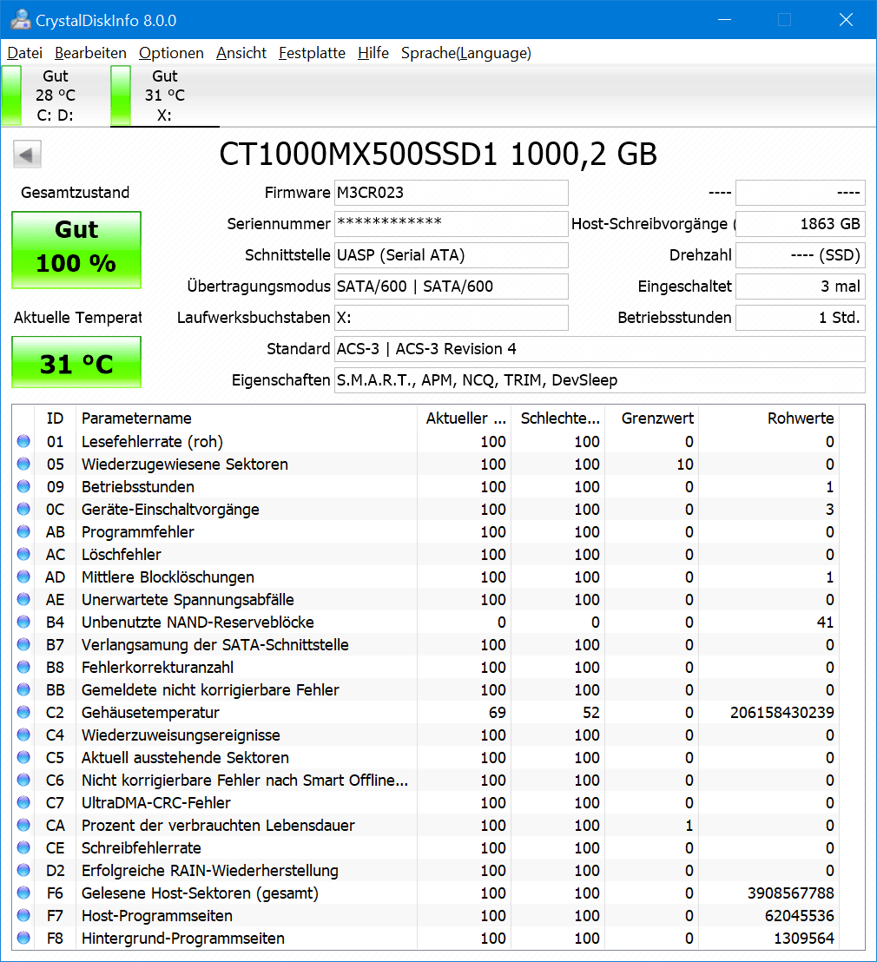Click the Parametername column header

click(x=247, y=418)
